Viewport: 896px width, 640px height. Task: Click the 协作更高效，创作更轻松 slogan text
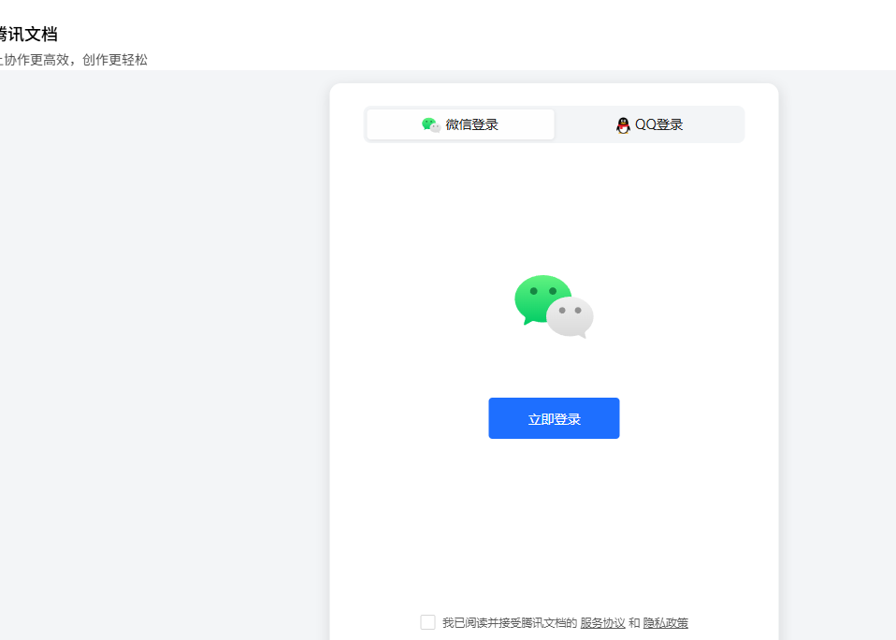tap(74, 60)
